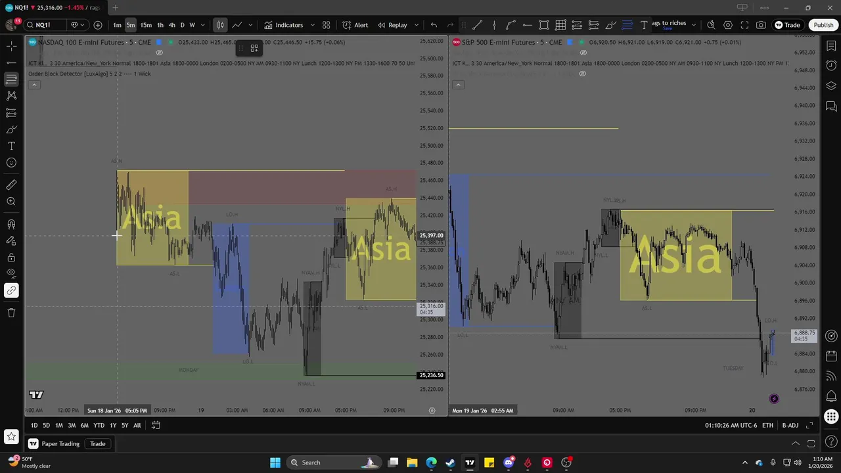Click the Publish button

(823, 25)
